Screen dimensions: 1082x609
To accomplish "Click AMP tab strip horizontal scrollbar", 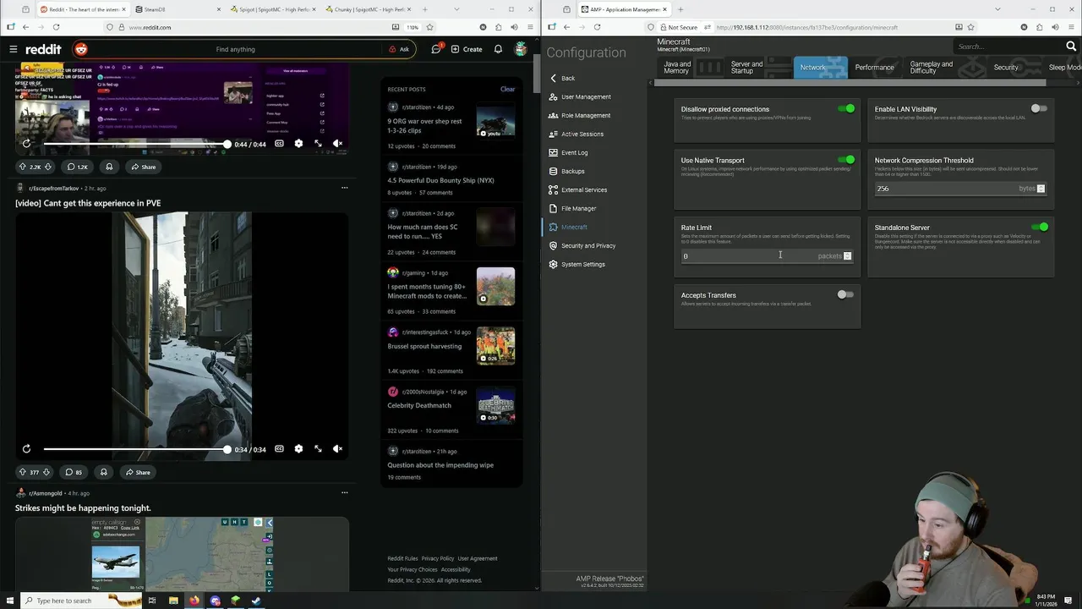I will [850, 83].
